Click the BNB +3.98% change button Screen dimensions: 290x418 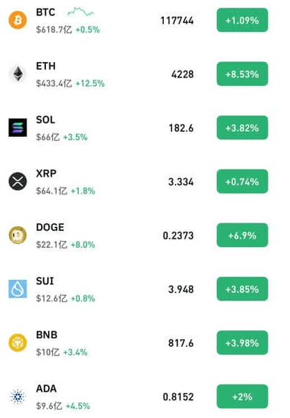pyautogui.click(x=243, y=343)
